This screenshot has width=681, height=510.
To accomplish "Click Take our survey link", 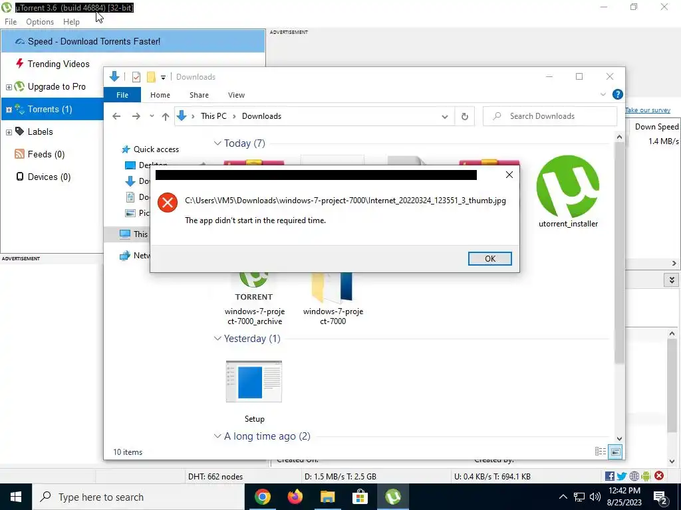I will click(648, 110).
